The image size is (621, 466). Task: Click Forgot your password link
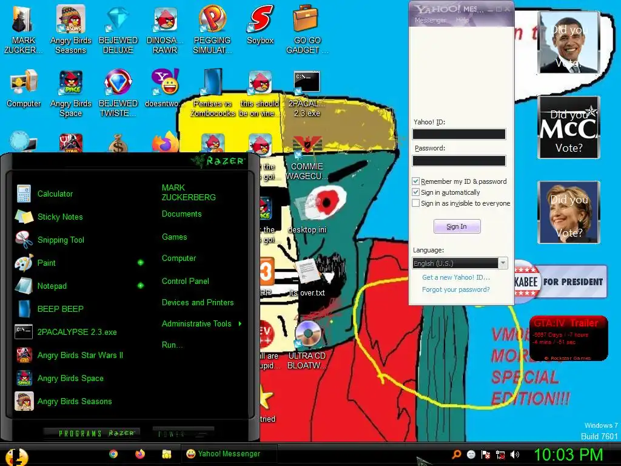pos(456,289)
